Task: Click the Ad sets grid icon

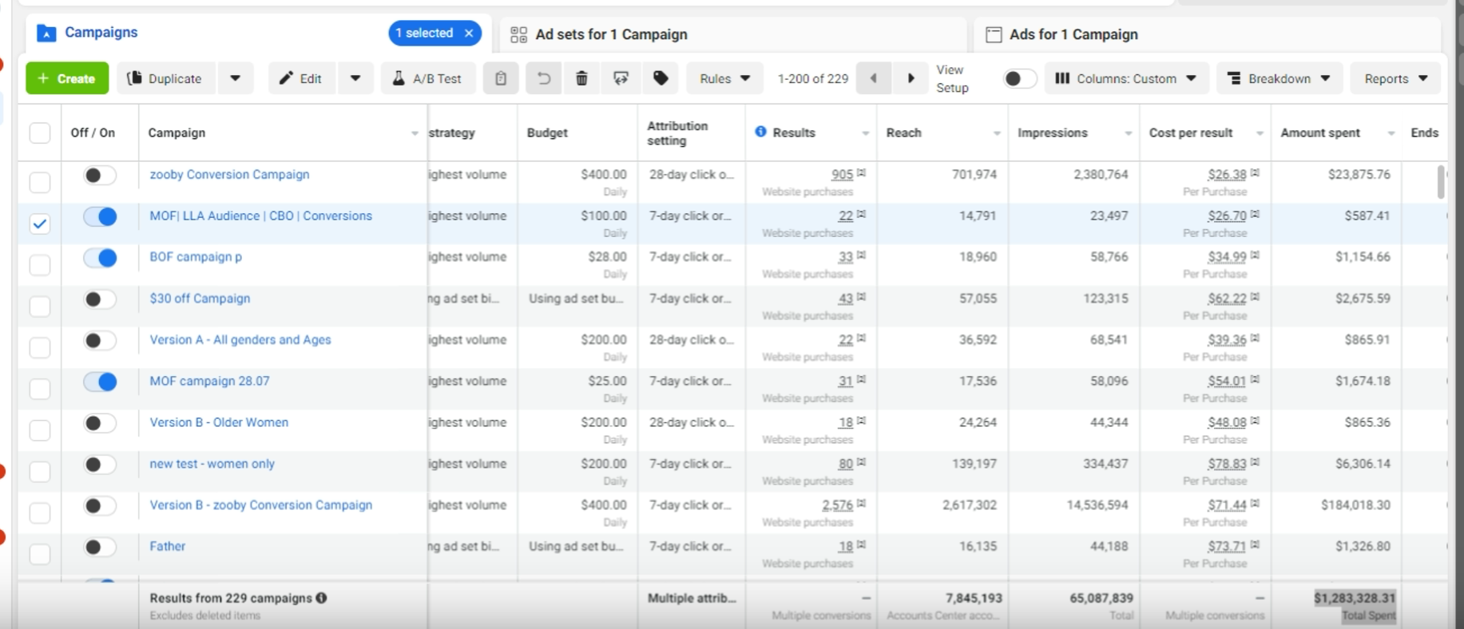Action: coord(519,34)
